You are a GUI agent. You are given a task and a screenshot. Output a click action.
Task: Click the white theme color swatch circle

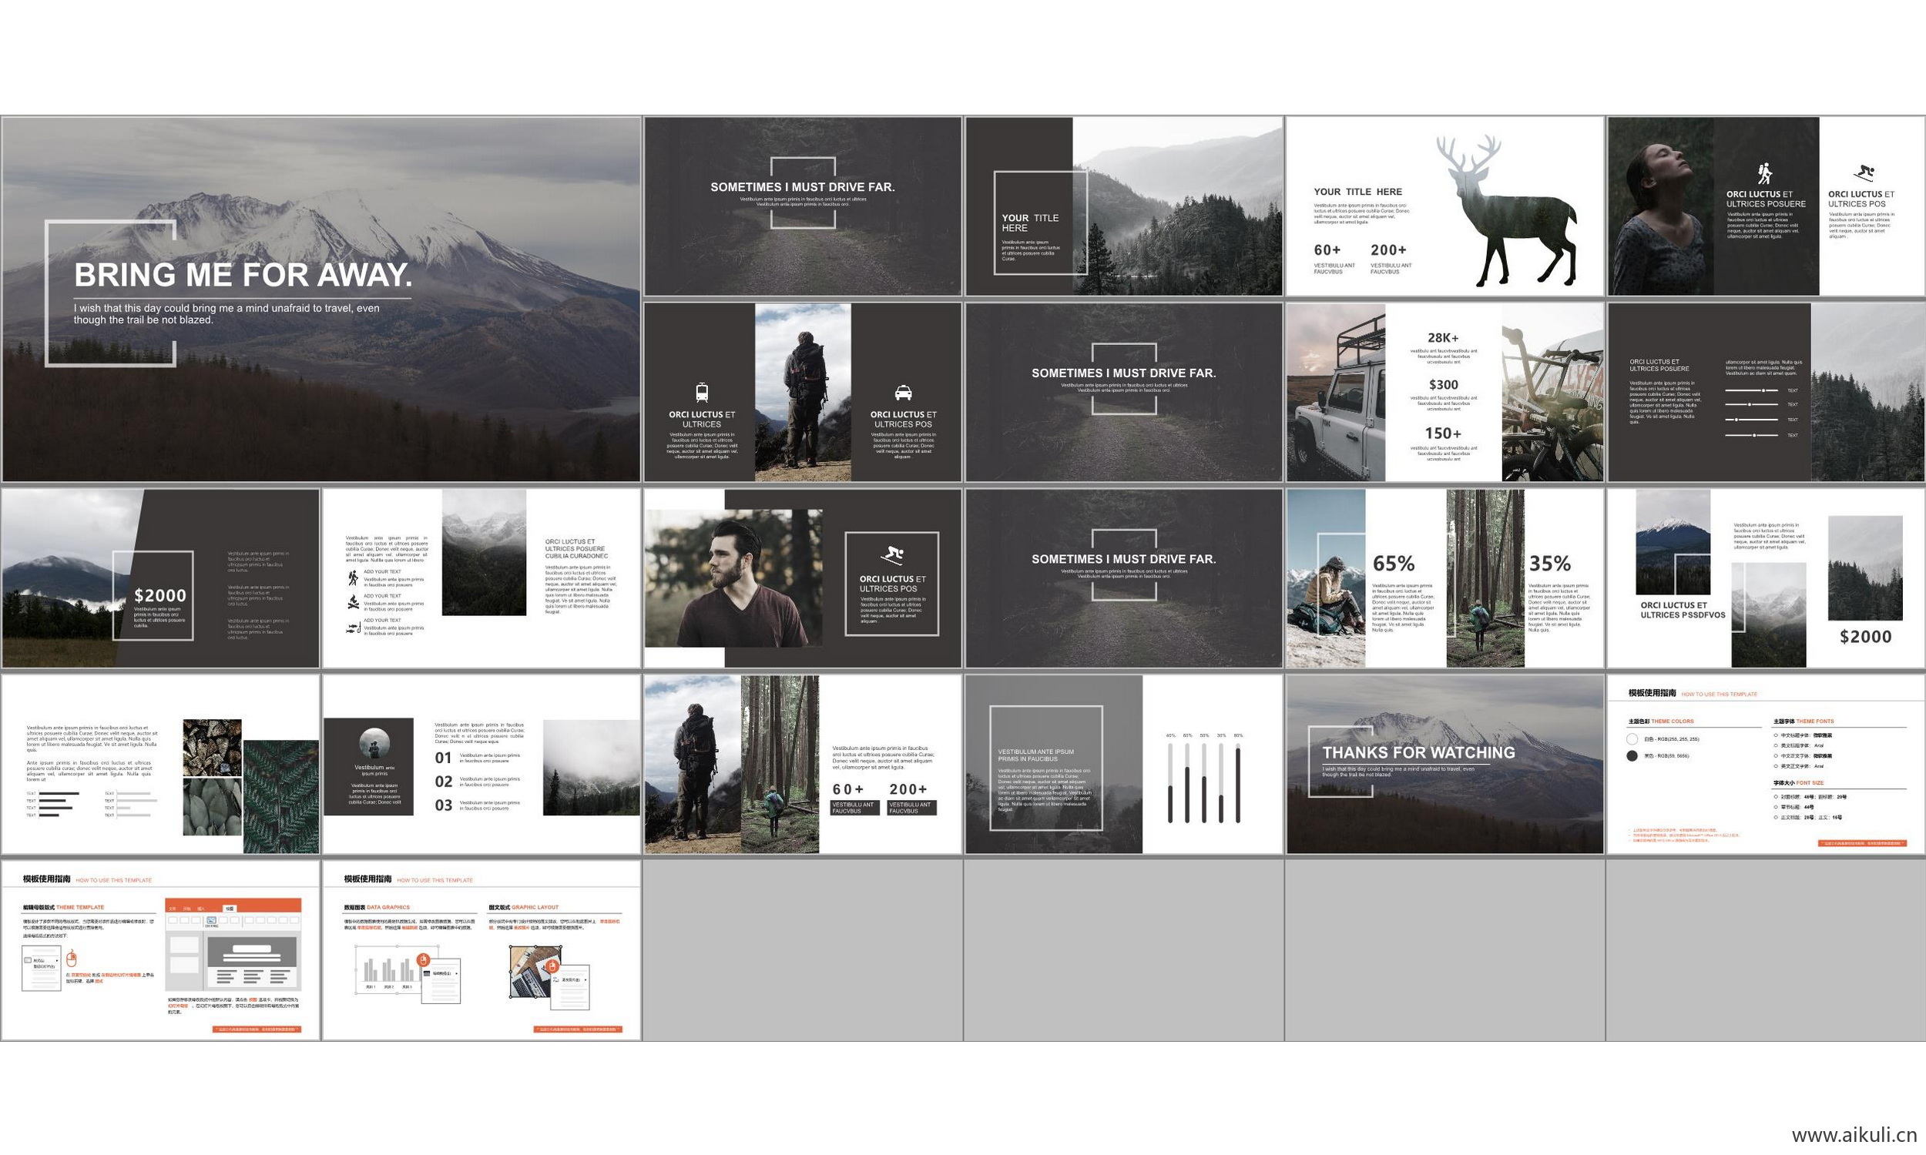pyautogui.click(x=1632, y=738)
